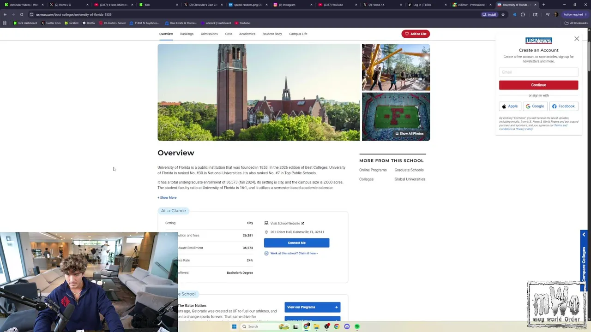The width and height of the screenshot is (591, 332).
Task: Sign in with Google
Action: tap(535, 106)
